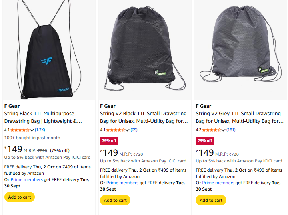Click star rating of String V2 Black bag
This screenshot has width=288, height=215.
pyautogui.click(x=116, y=130)
